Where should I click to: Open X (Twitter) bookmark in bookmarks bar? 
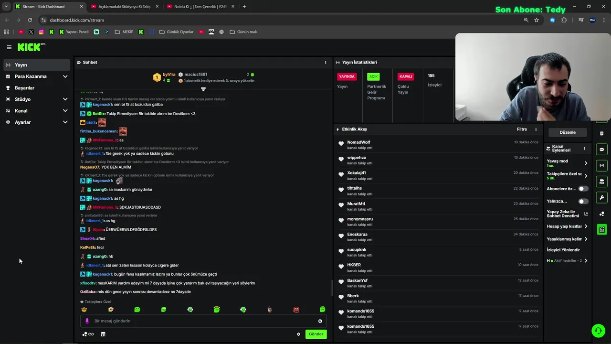click(x=31, y=32)
